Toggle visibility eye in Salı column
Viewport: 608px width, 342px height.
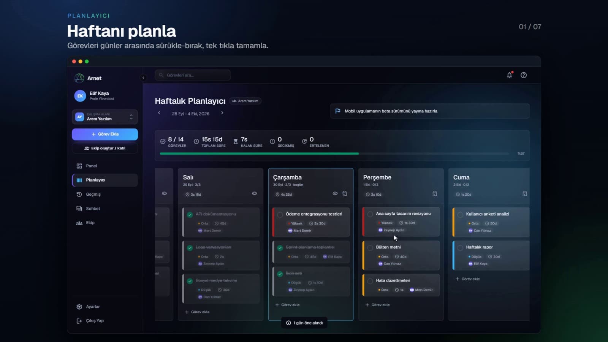[x=255, y=194]
